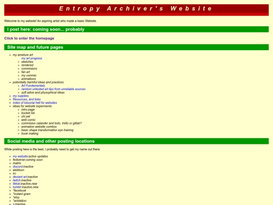Click the 'matrix' list entry
Screen dimensions: 273x205
point(17,163)
